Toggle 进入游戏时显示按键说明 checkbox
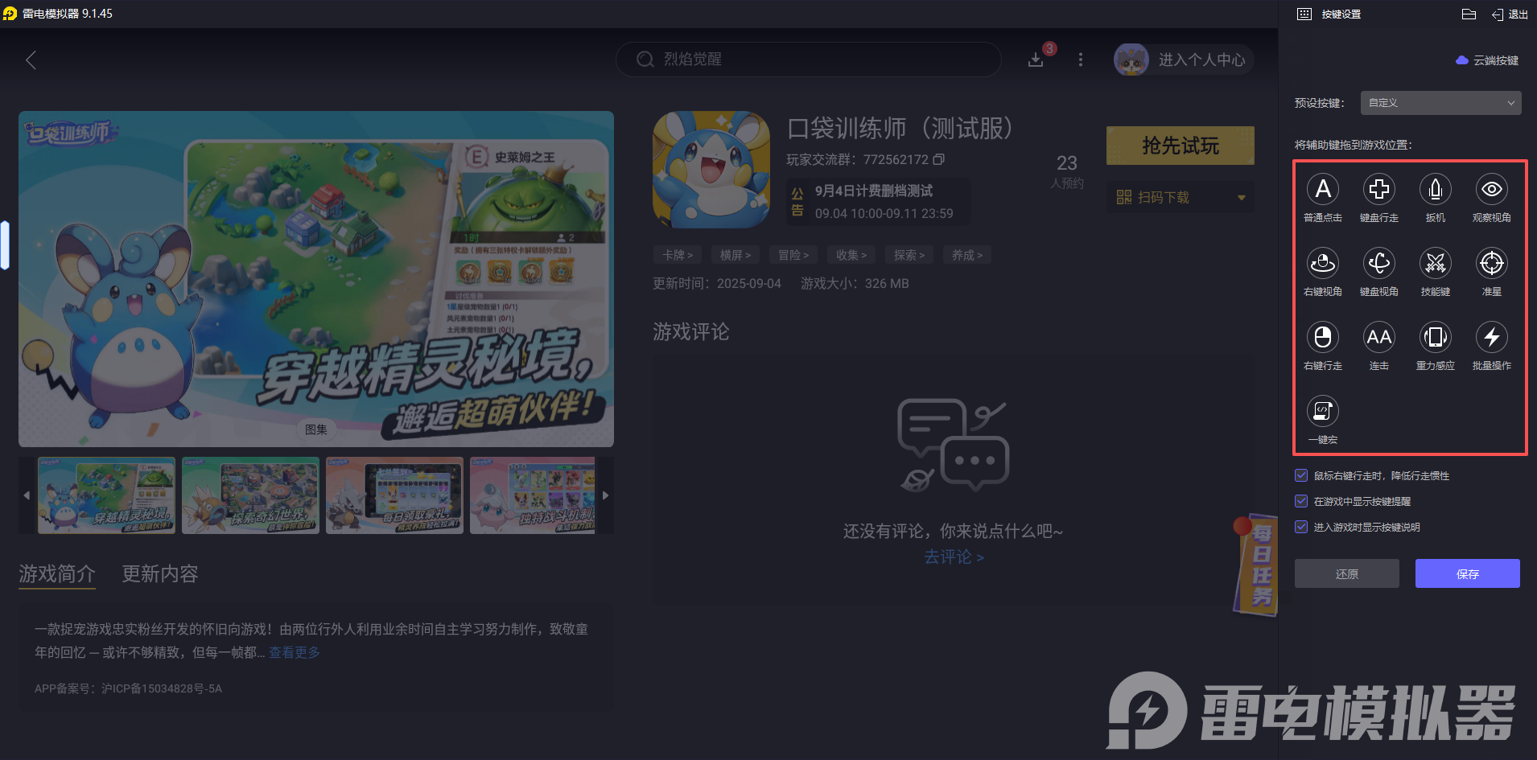The height and width of the screenshot is (760, 1537). click(x=1301, y=527)
